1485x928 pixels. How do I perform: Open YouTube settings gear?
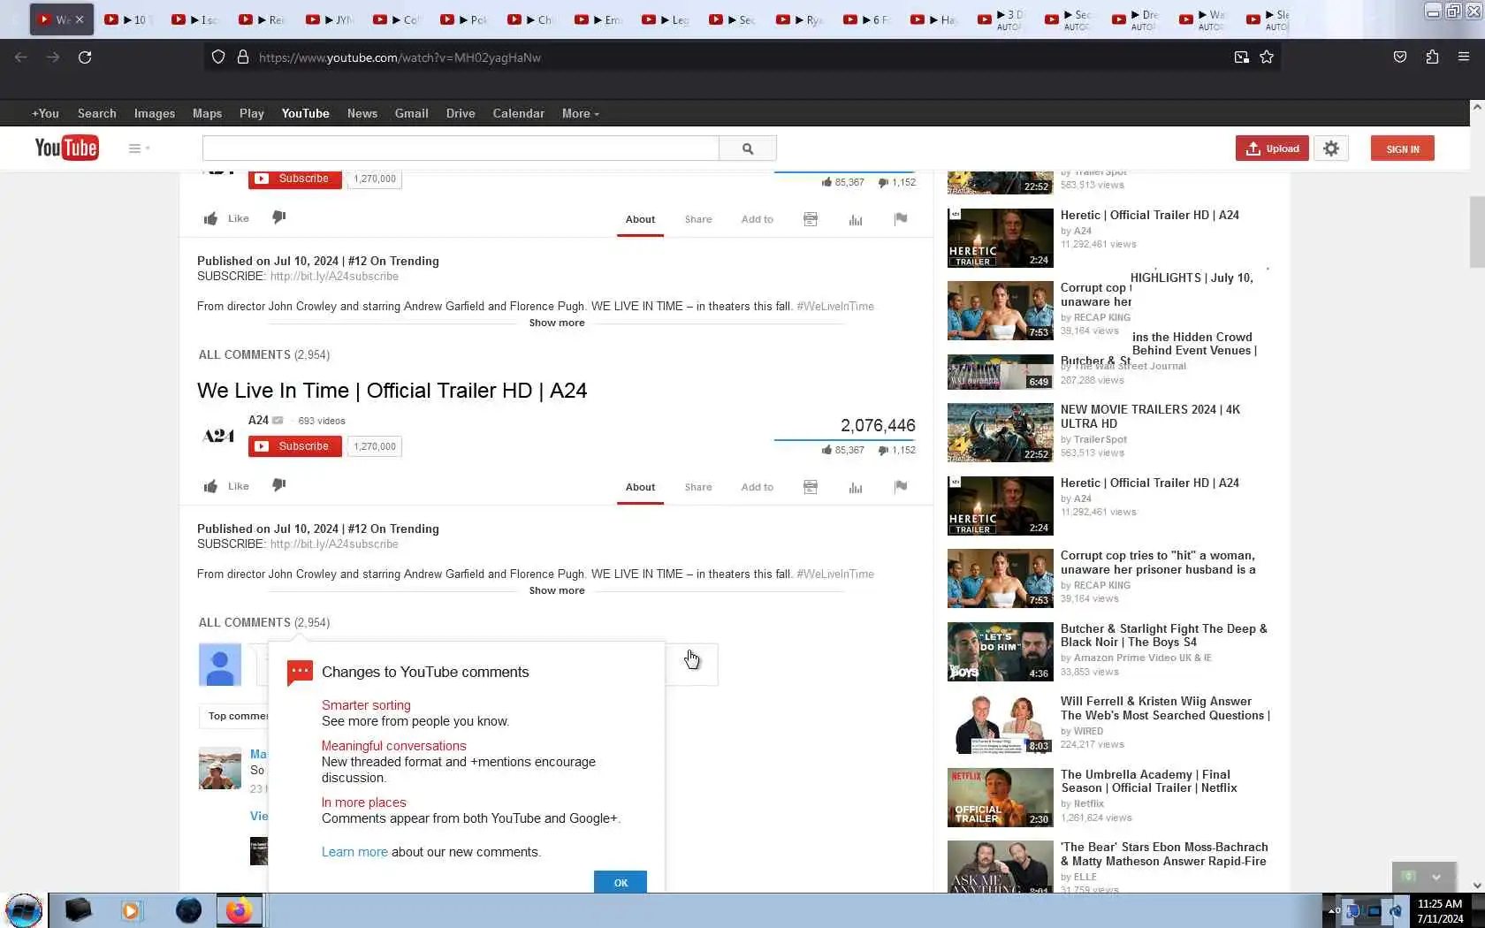click(1331, 148)
